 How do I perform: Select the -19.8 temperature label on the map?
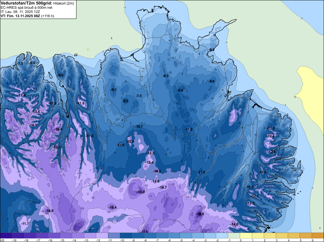click(200, 214)
